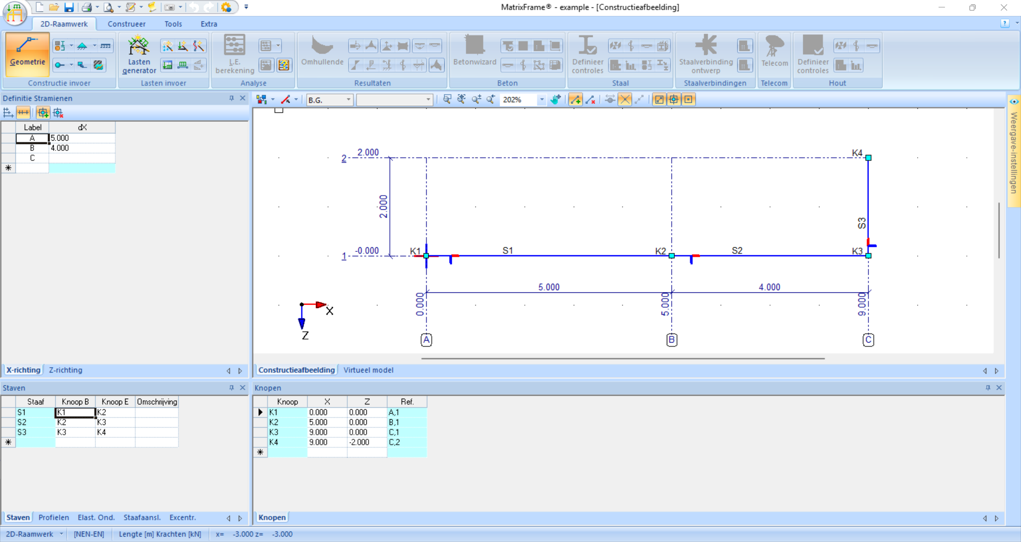Select the pan hand tool
This screenshot has height=542, width=1021.
point(556,99)
